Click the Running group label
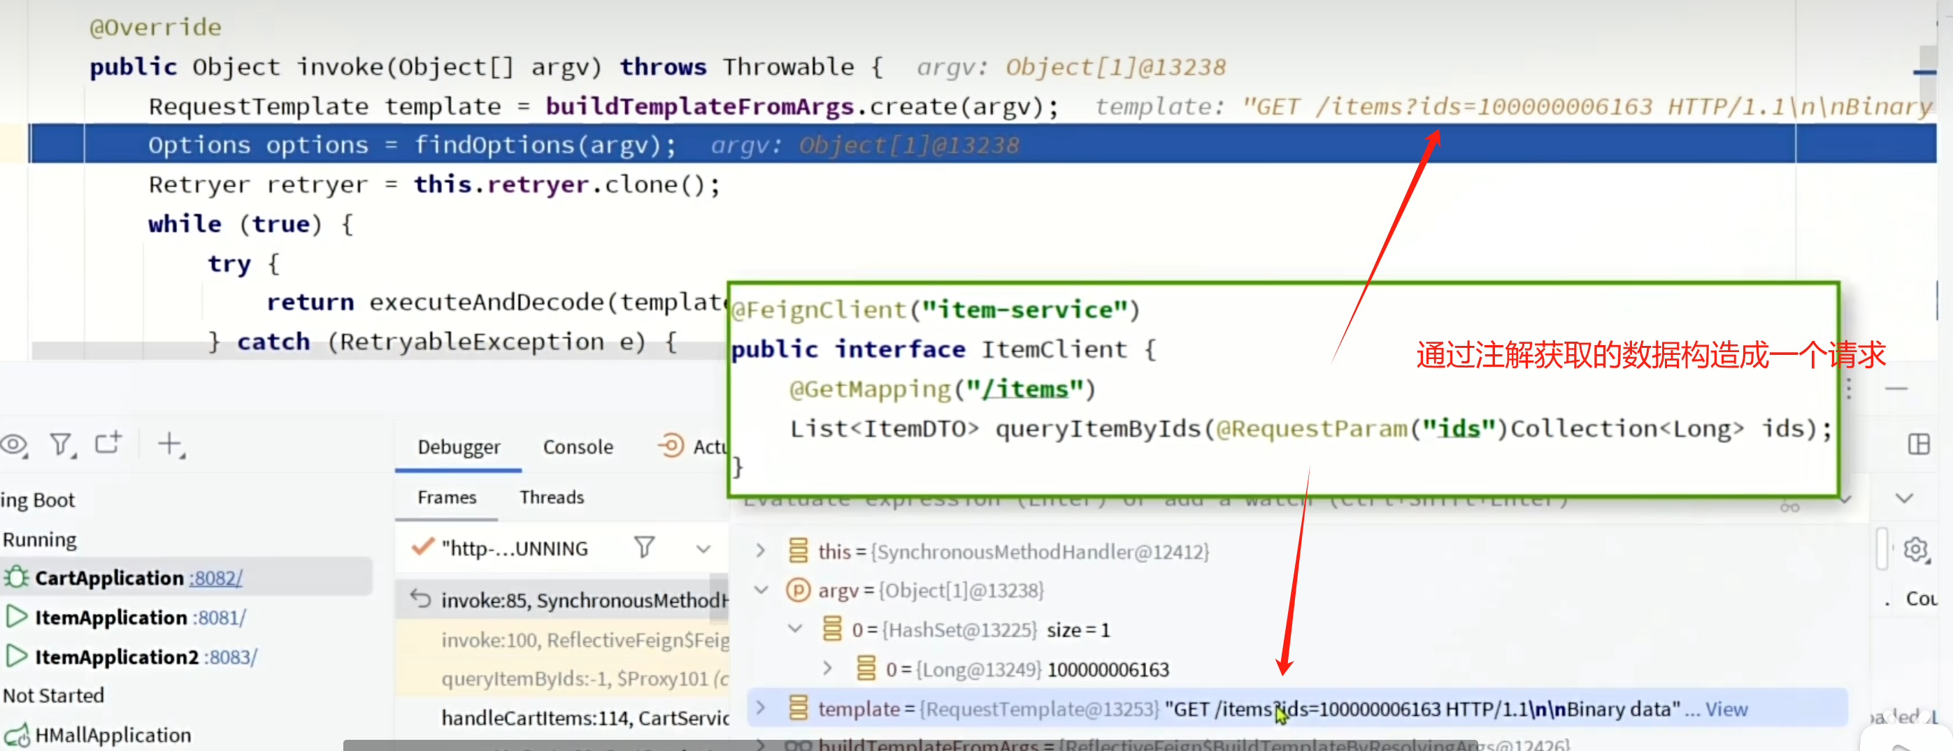 [x=39, y=539]
